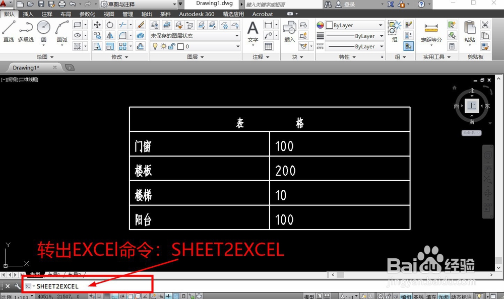Toggle 填充 status bar button
The height and width of the screenshot is (299, 504).
431,296
